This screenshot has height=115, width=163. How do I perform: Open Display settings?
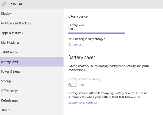pyautogui.click(x=32, y=14)
